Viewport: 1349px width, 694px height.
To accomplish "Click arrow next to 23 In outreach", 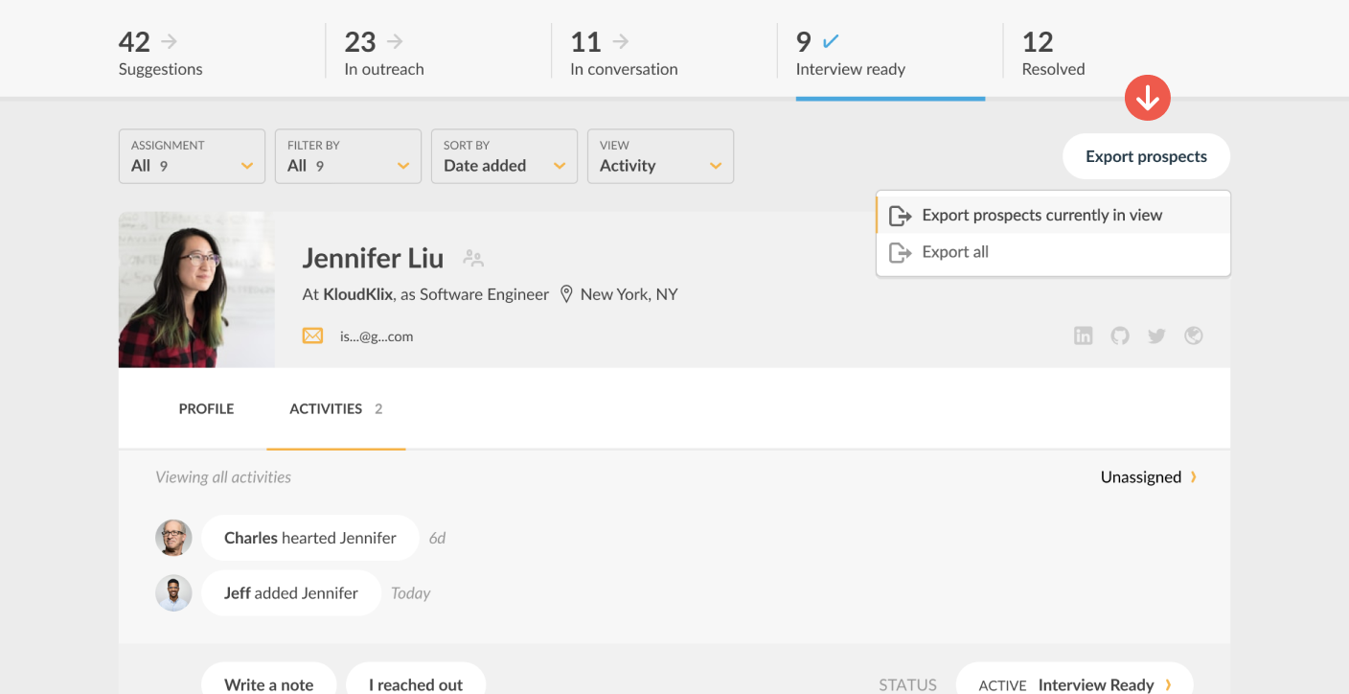I will pos(395,41).
